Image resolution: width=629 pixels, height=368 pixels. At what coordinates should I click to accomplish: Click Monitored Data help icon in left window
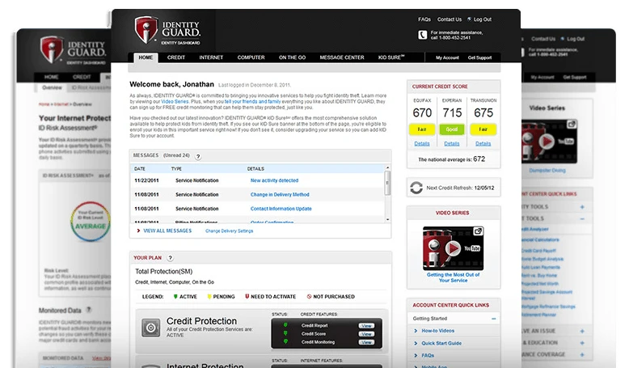[89, 310]
